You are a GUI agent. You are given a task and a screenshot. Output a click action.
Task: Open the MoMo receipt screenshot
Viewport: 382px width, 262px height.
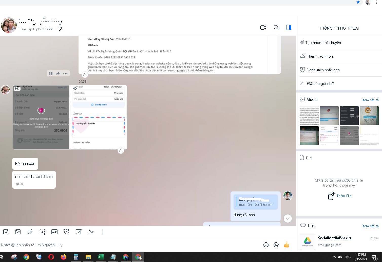coord(99,117)
